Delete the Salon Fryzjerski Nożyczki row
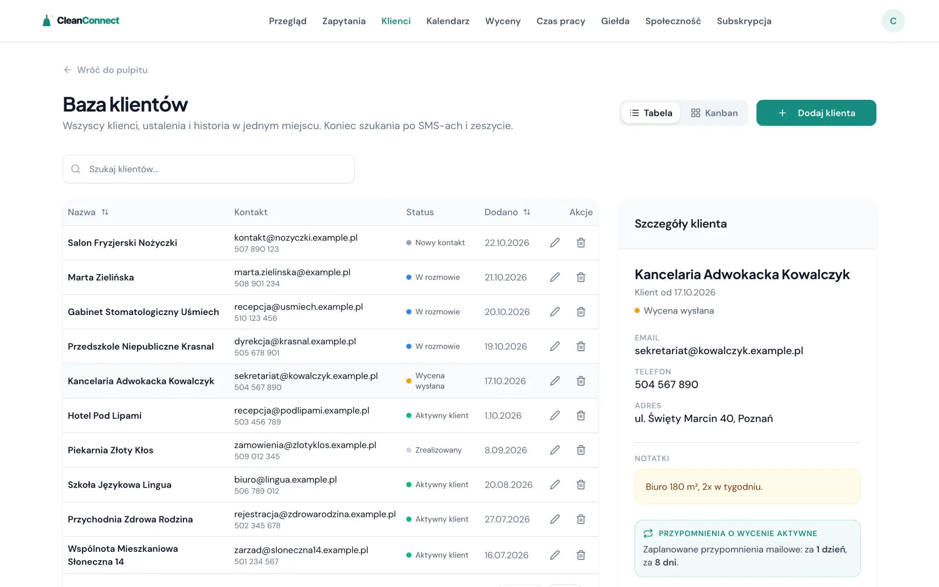The height and width of the screenshot is (587, 939). tap(581, 243)
